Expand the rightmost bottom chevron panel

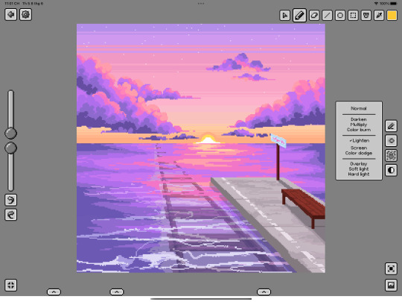(264, 292)
